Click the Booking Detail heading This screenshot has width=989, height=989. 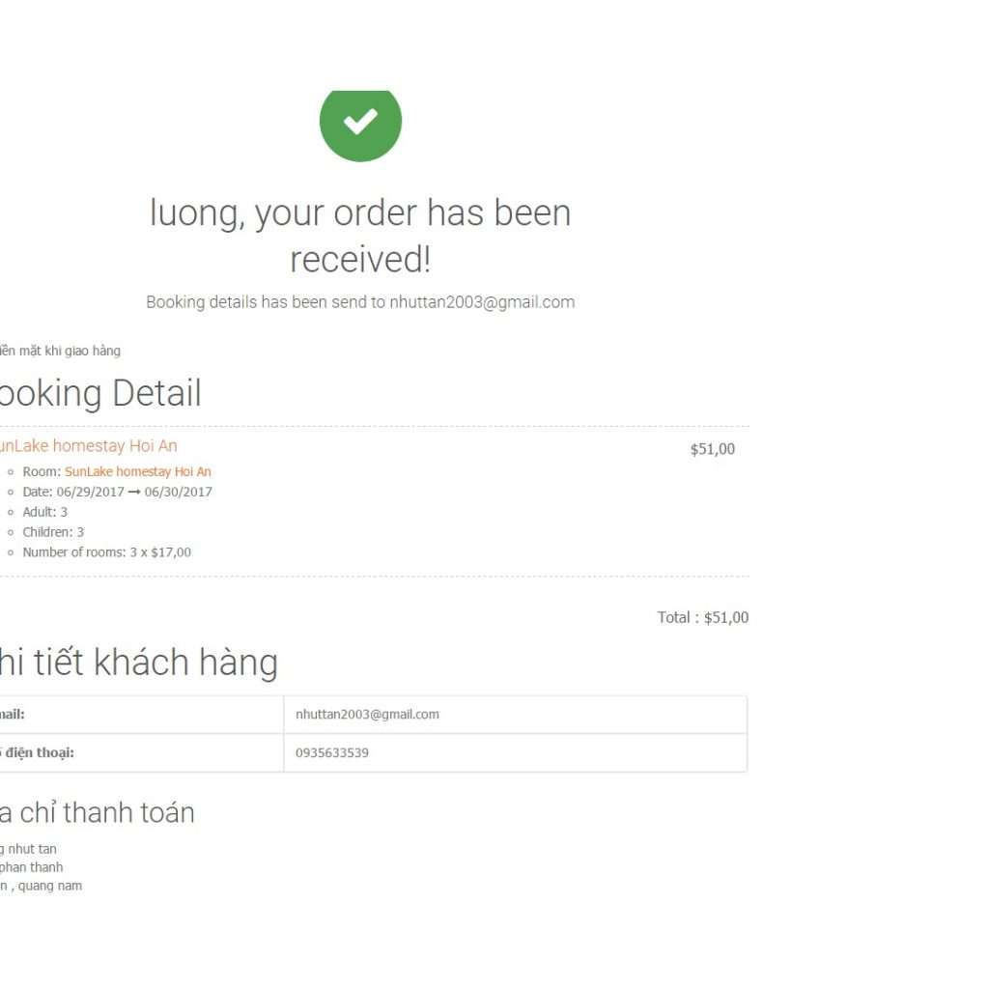pyautogui.click(x=100, y=393)
